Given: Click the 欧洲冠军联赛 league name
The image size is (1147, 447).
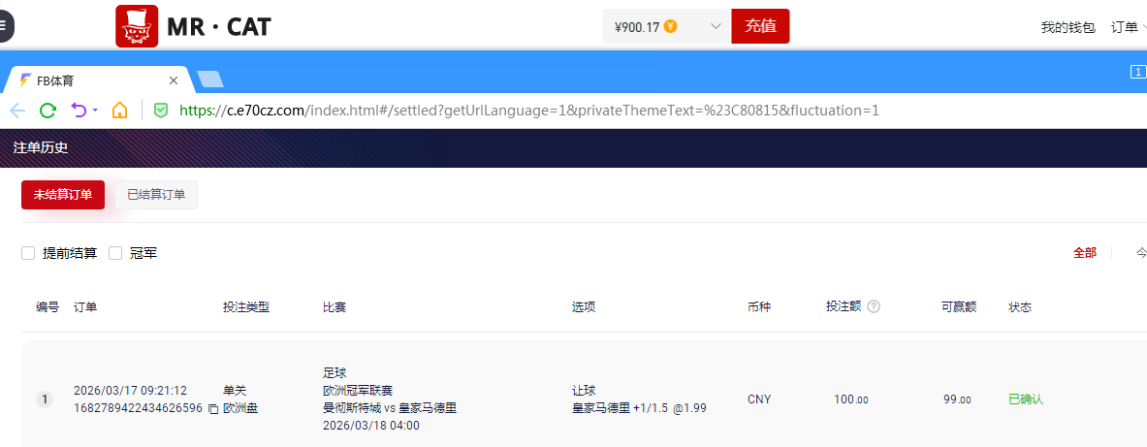Looking at the screenshot, I should [359, 391].
